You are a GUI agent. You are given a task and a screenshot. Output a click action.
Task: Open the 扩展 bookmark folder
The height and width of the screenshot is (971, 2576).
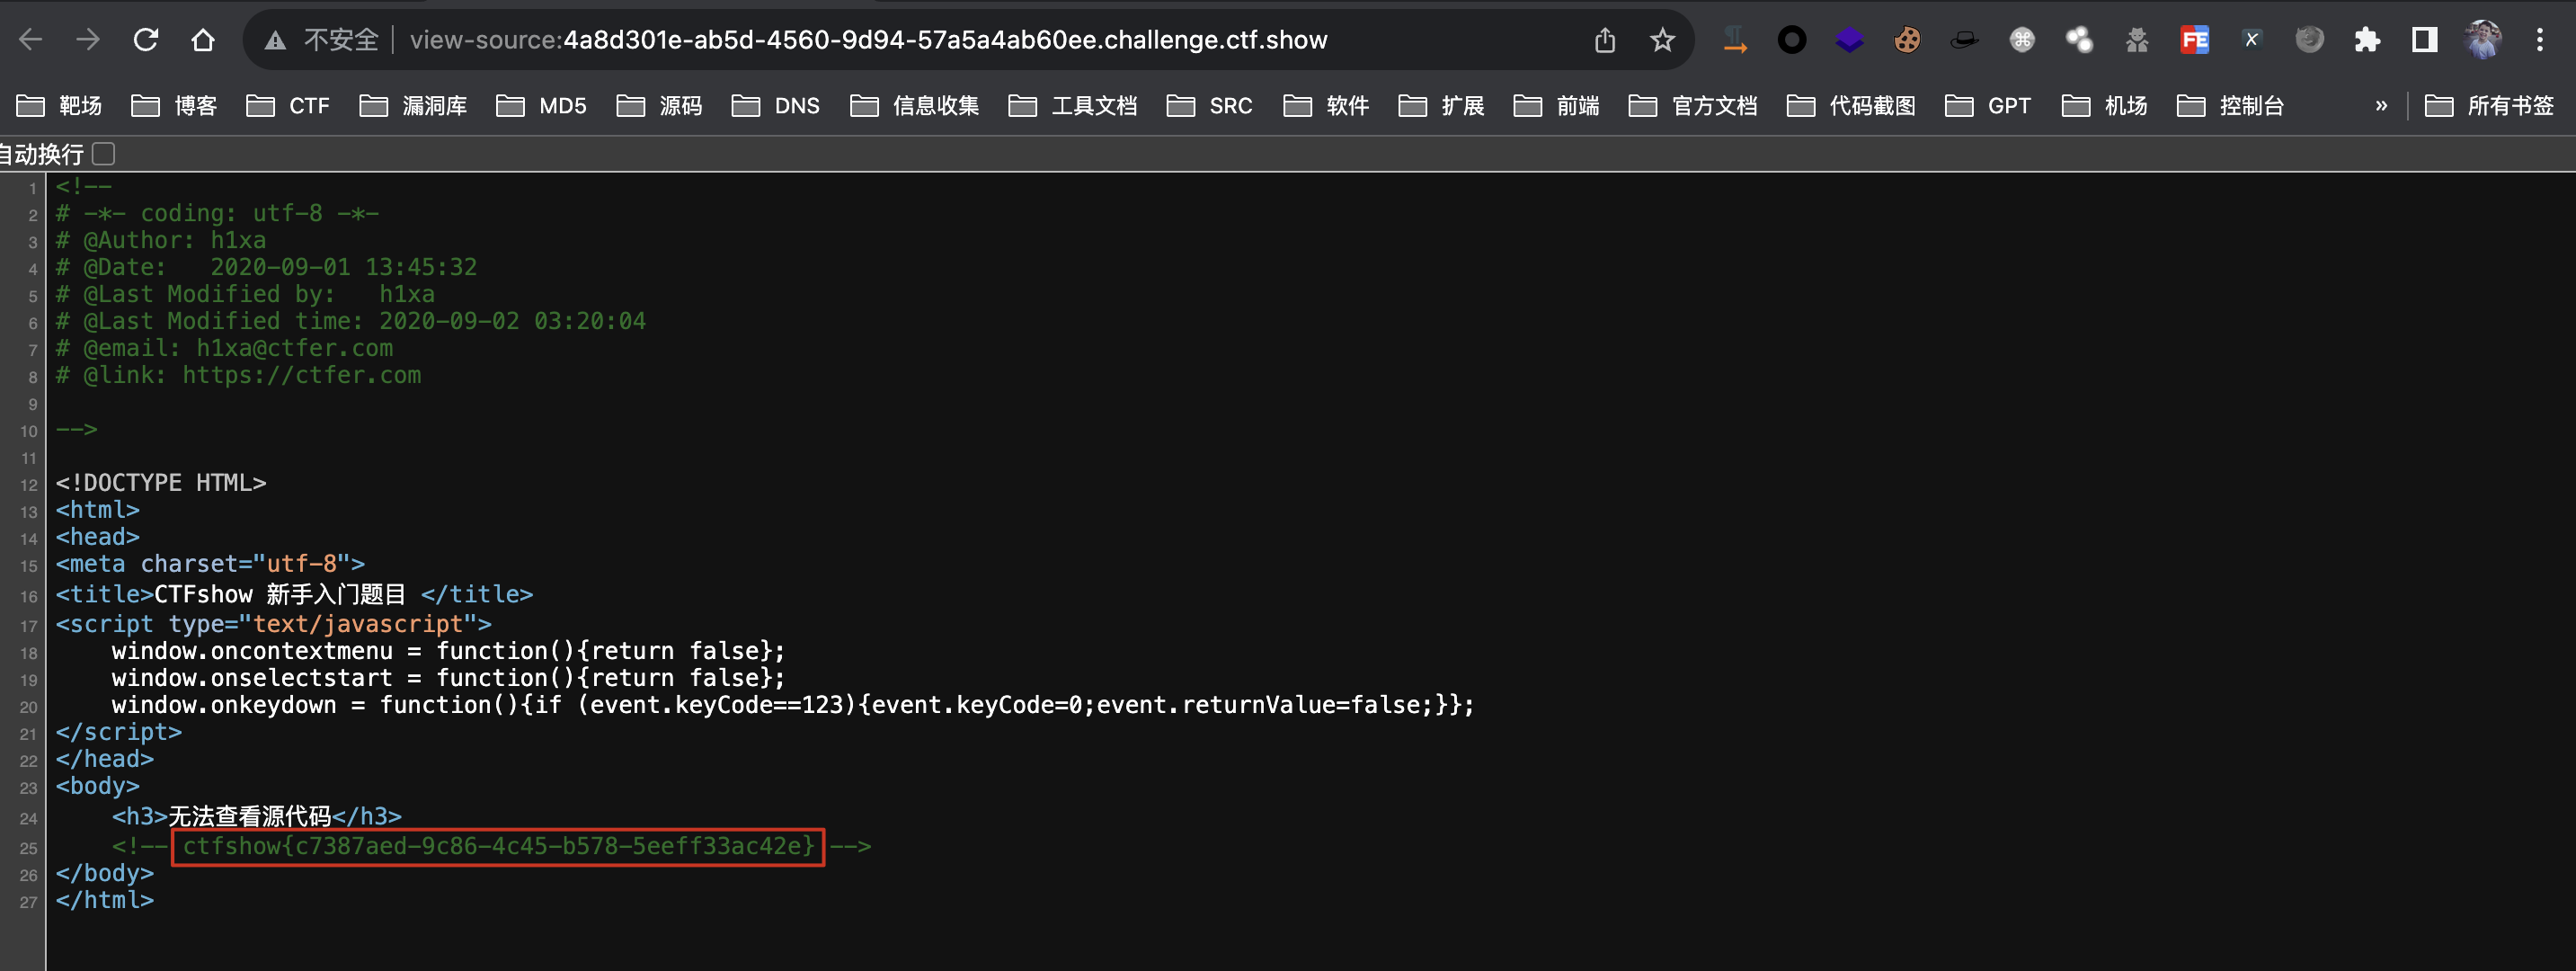click(1442, 106)
